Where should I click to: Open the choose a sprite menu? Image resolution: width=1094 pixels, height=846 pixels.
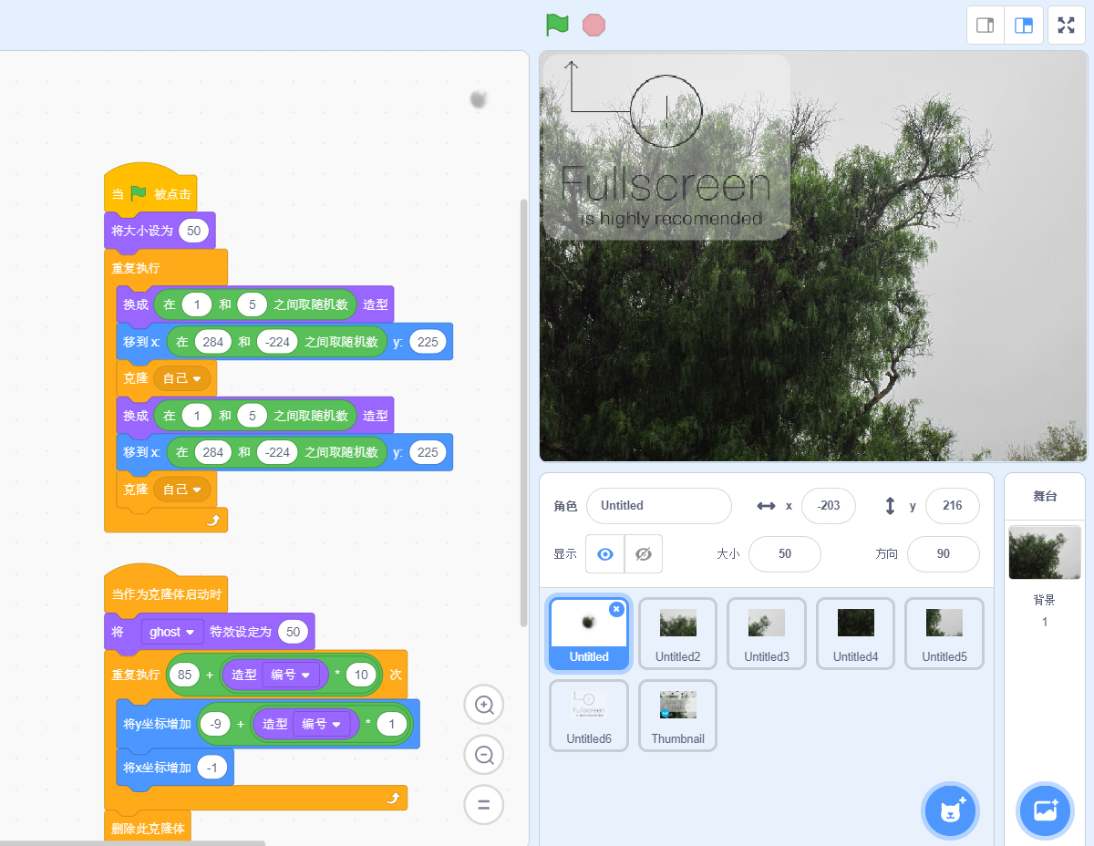click(x=951, y=810)
